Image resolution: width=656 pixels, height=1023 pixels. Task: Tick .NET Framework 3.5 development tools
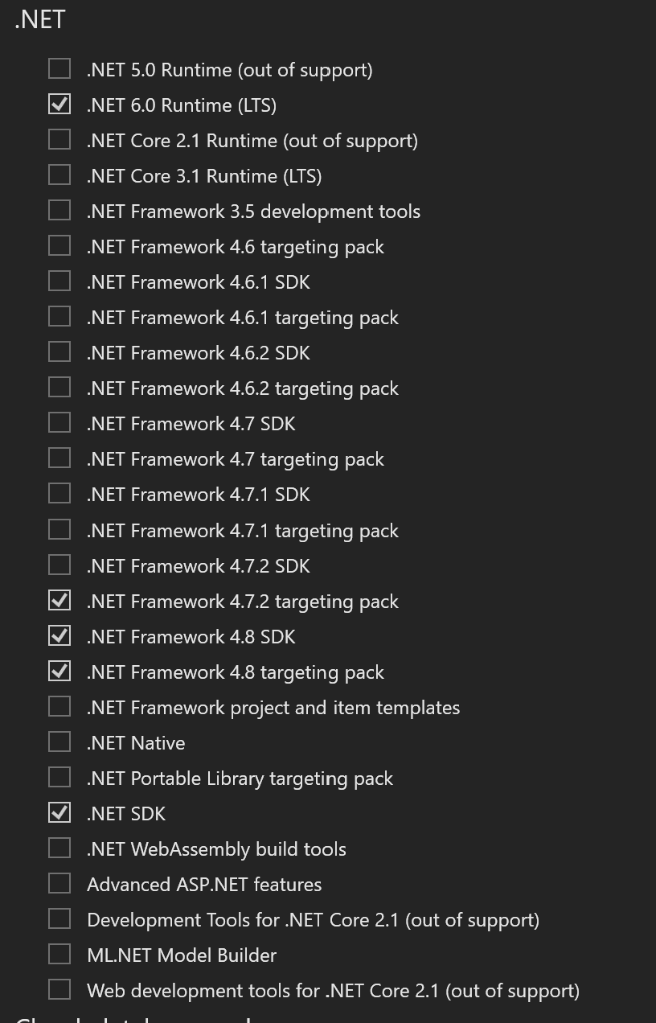[59, 211]
